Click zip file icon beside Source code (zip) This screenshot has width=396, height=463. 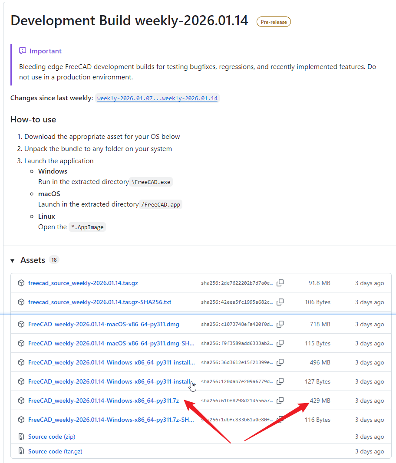(21, 437)
